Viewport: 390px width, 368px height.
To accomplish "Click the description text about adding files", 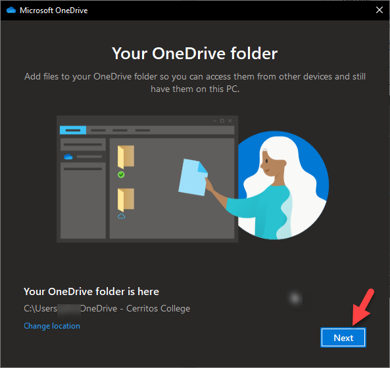I will (195, 83).
